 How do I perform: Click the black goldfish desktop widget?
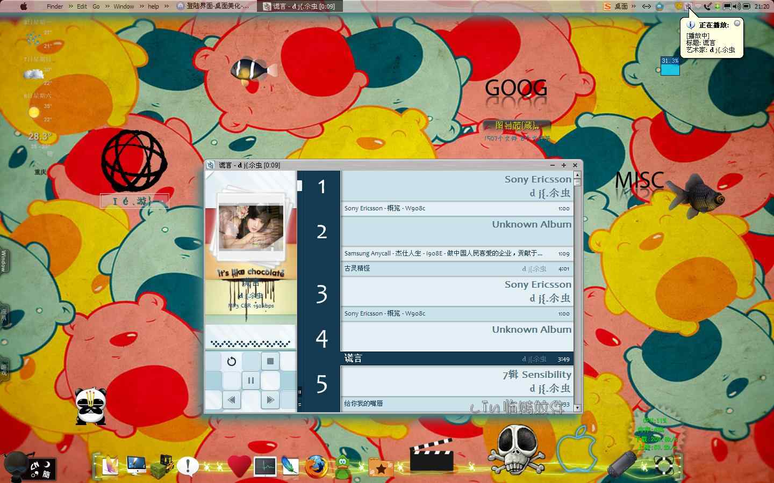click(x=696, y=196)
